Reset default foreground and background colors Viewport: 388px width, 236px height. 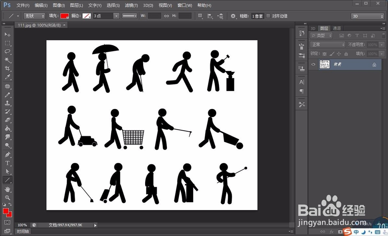[4, 205]
